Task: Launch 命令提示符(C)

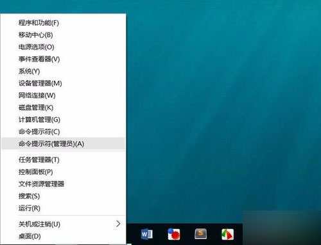Action: click(63, 132)
